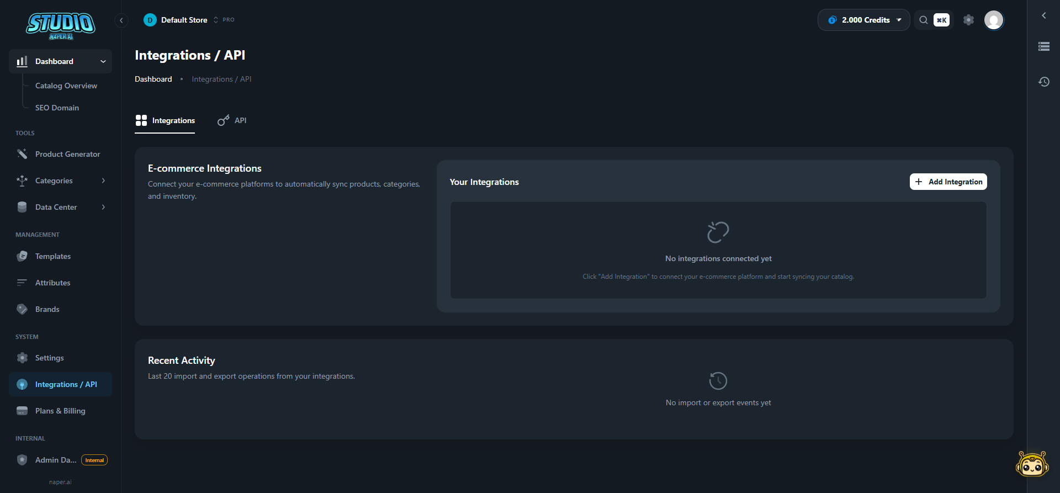
Task: Open the Default Store switcher
Action: (189, 20)
